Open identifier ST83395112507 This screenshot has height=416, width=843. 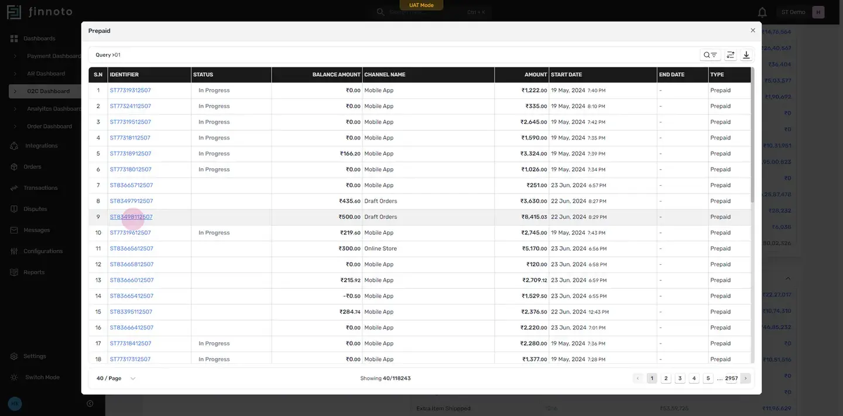tap(131, 312)
